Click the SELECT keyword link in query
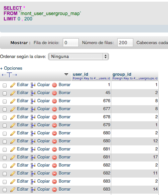168x195 pixels. pyautogui.click(x=13, y=8)
